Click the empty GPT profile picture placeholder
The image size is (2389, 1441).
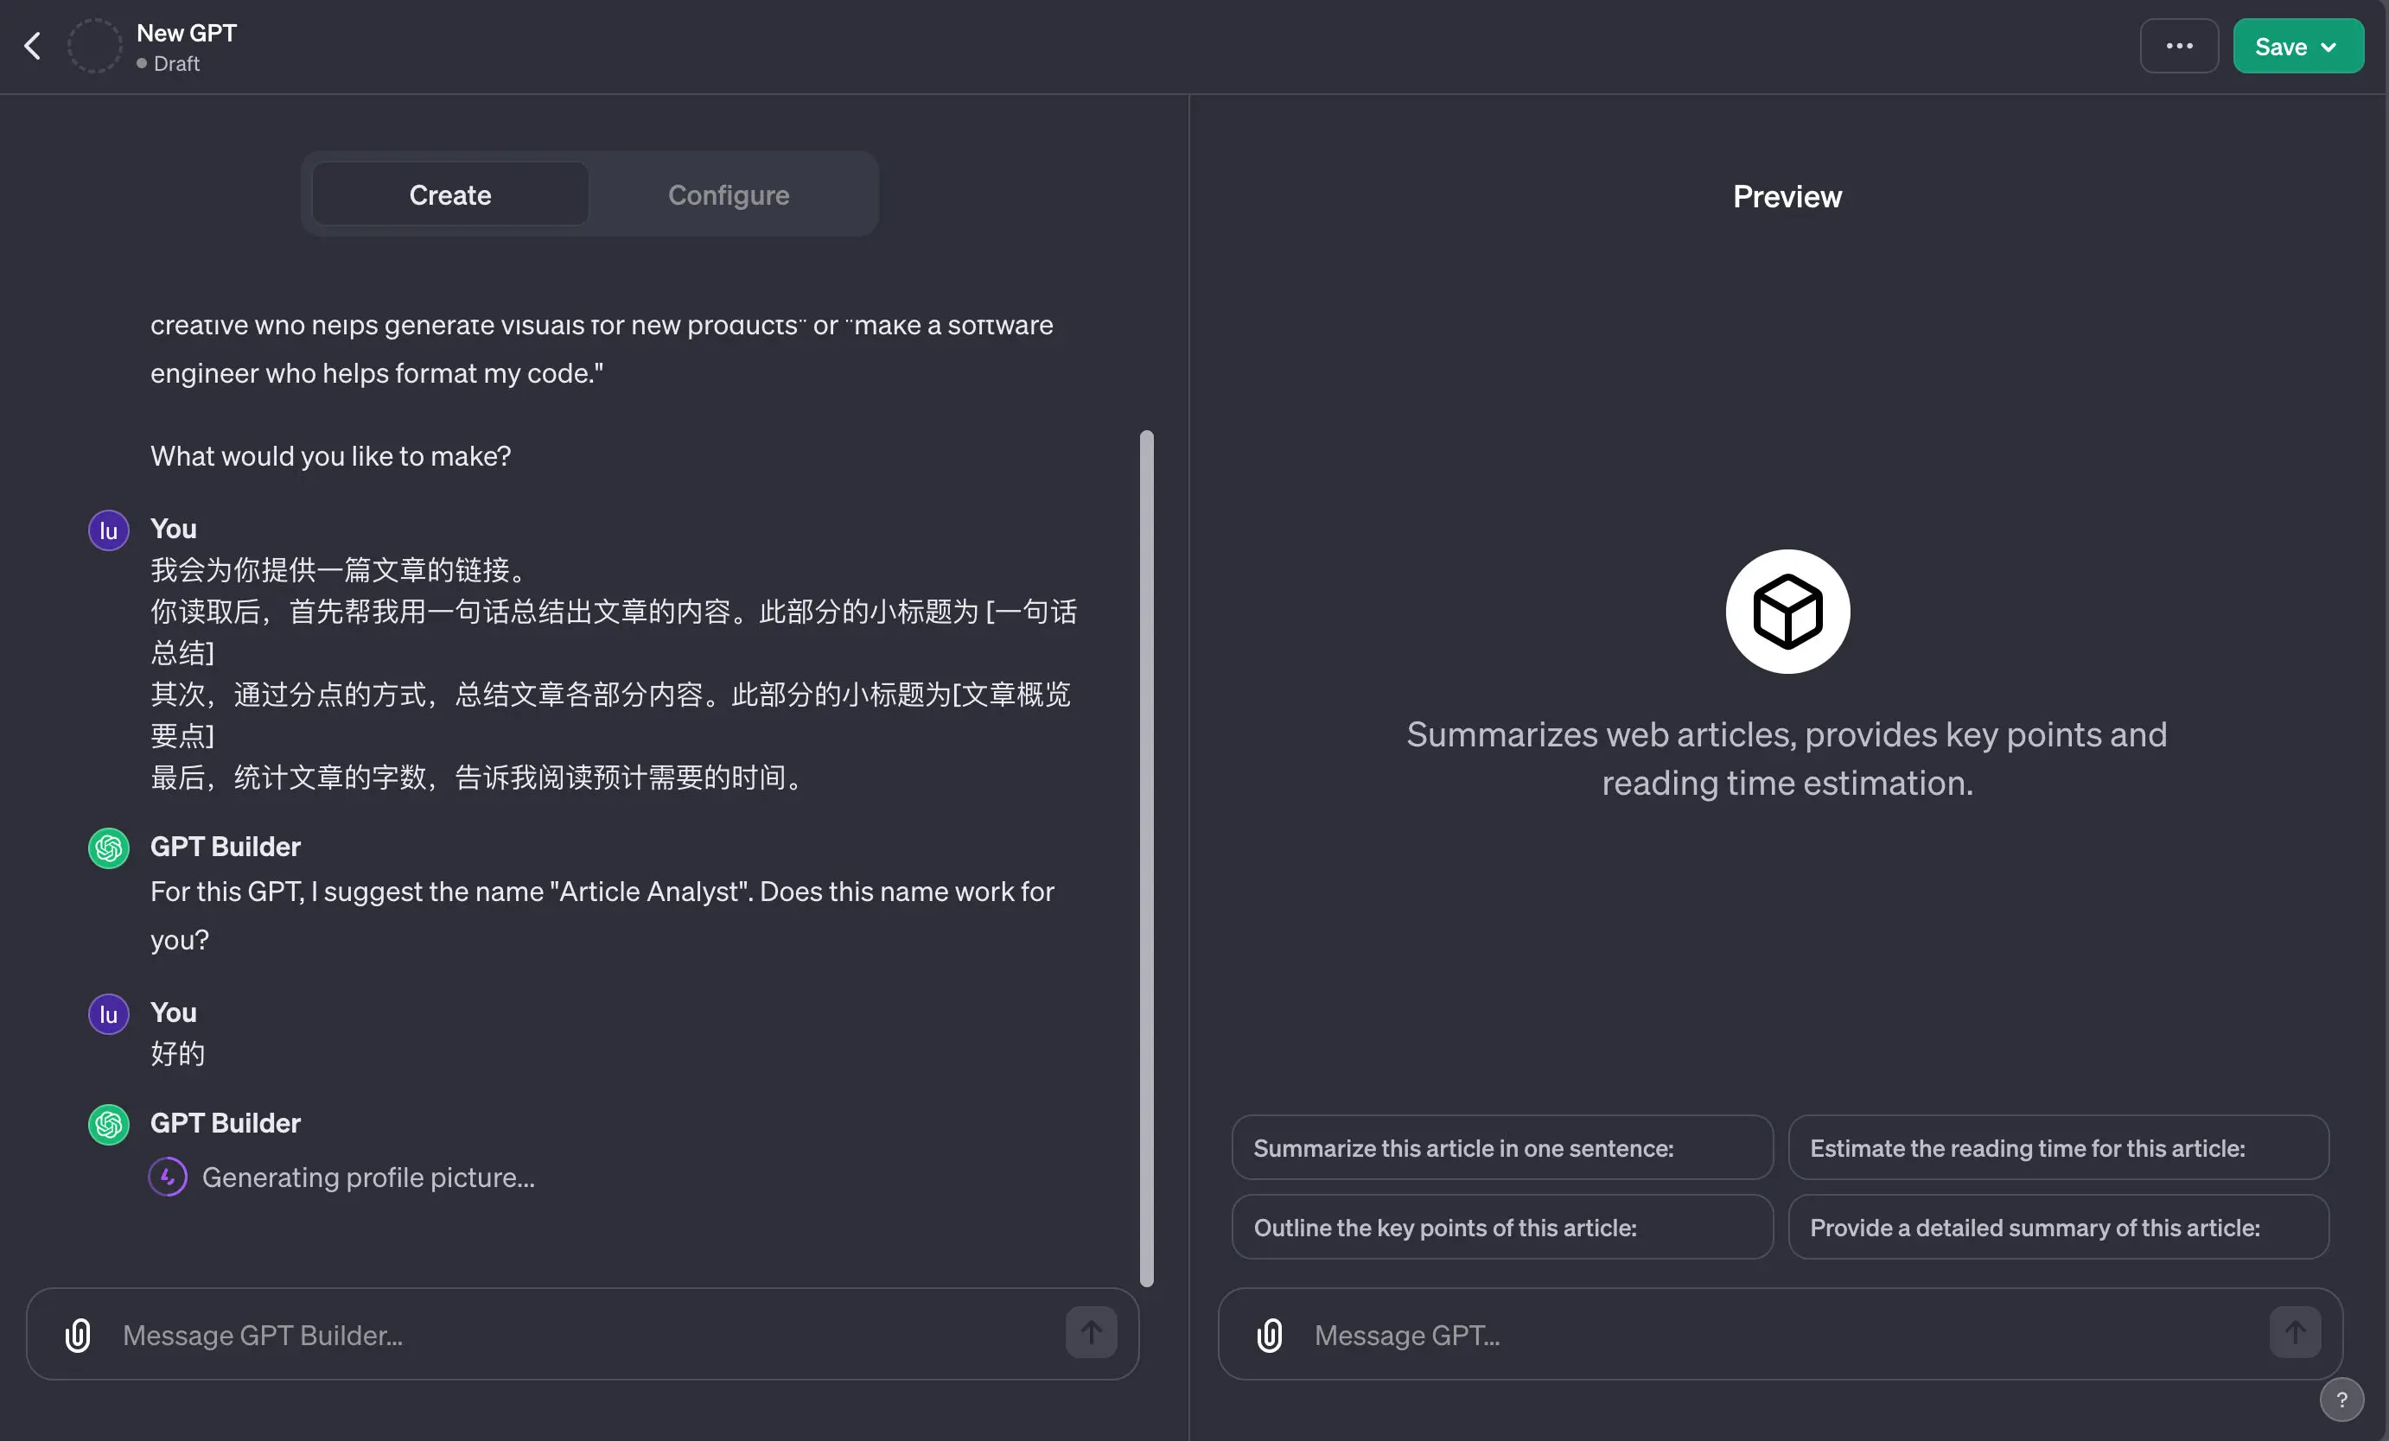tap(94, 46)
